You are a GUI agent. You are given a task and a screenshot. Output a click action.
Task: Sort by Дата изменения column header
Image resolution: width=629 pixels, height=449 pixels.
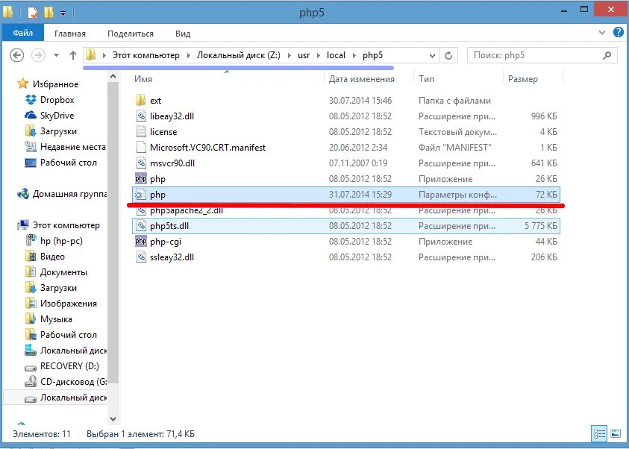pos(361,79)
